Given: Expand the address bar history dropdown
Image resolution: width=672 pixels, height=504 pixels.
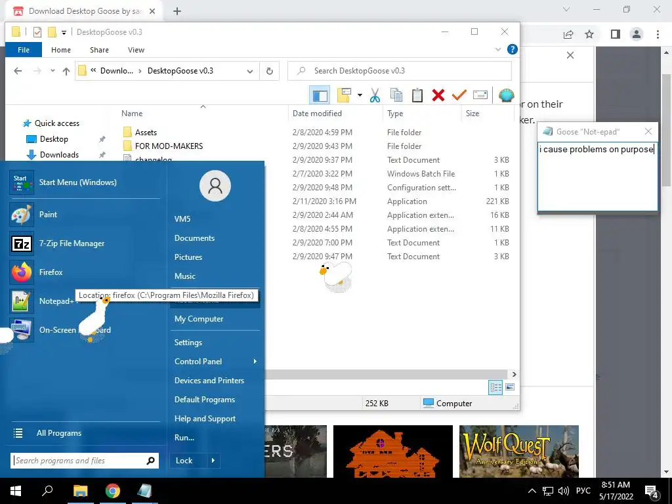Looking at the screenshot, I should coord(250,71).
